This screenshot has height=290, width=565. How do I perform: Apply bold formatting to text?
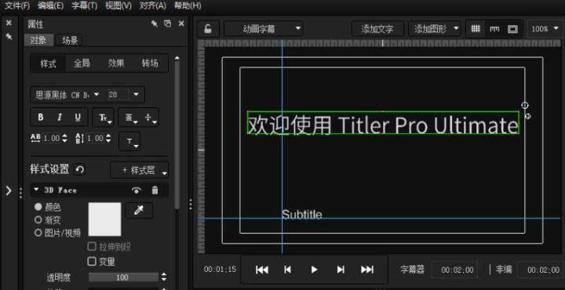click(x=41, y=118)
